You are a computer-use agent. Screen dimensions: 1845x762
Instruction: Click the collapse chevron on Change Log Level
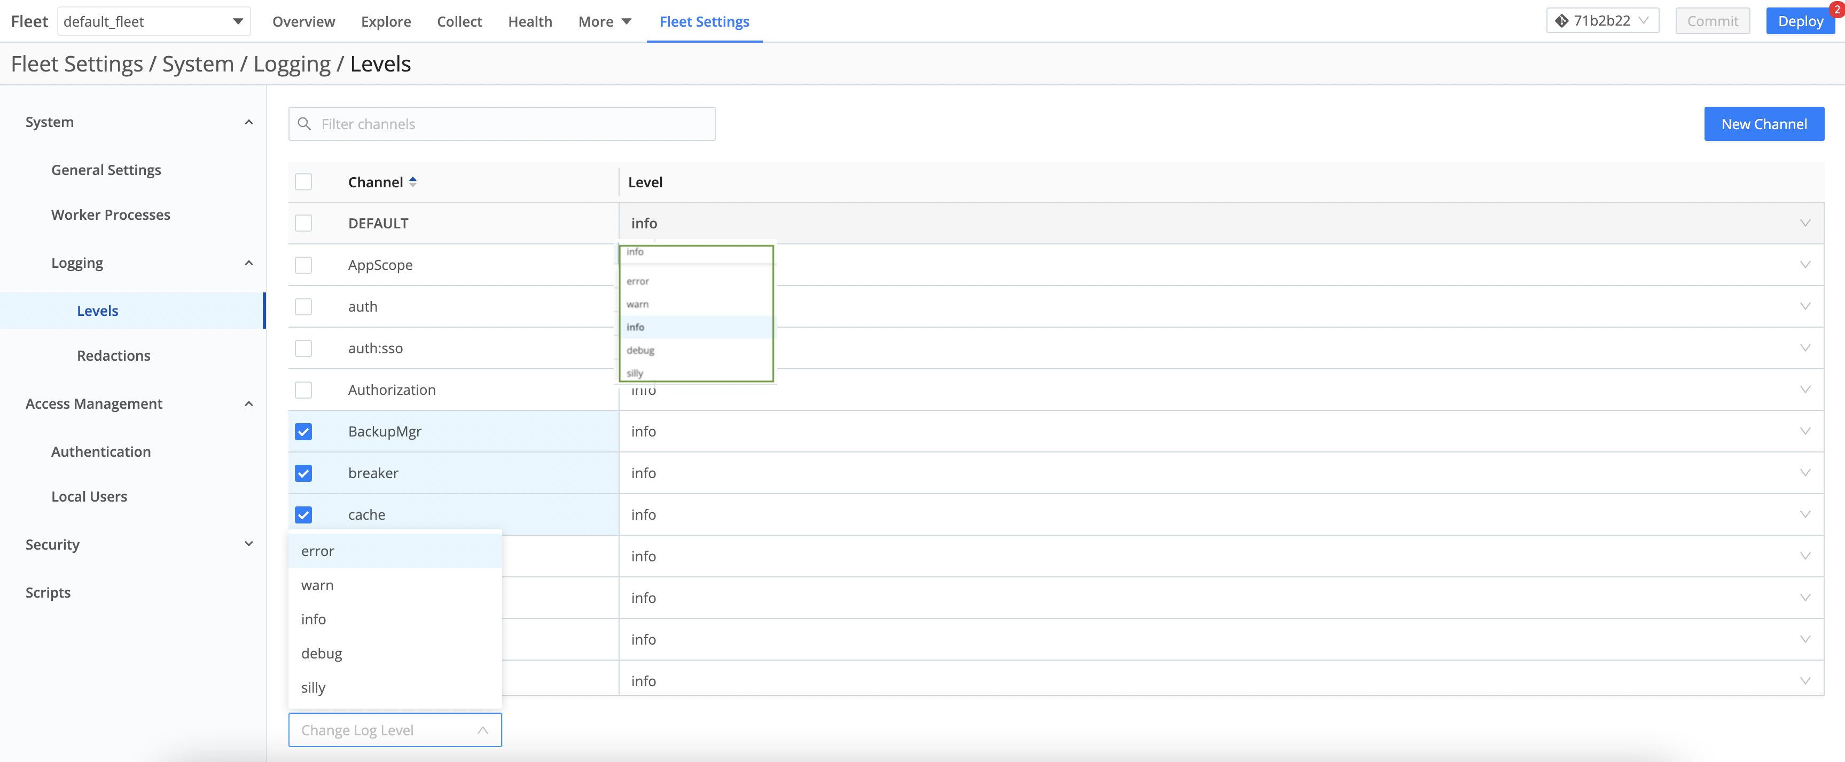(x=483, y=731)
